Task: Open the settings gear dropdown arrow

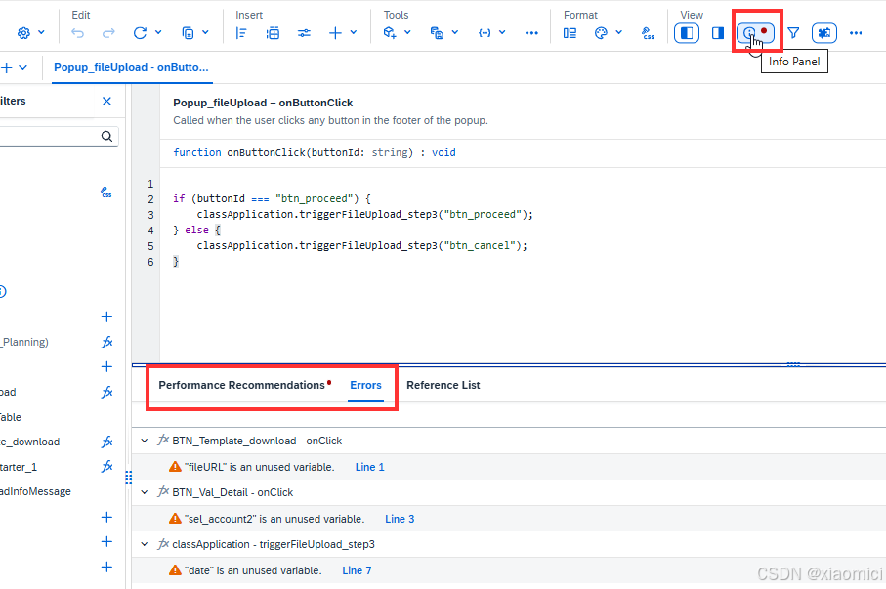Action: tap(41, 33)
